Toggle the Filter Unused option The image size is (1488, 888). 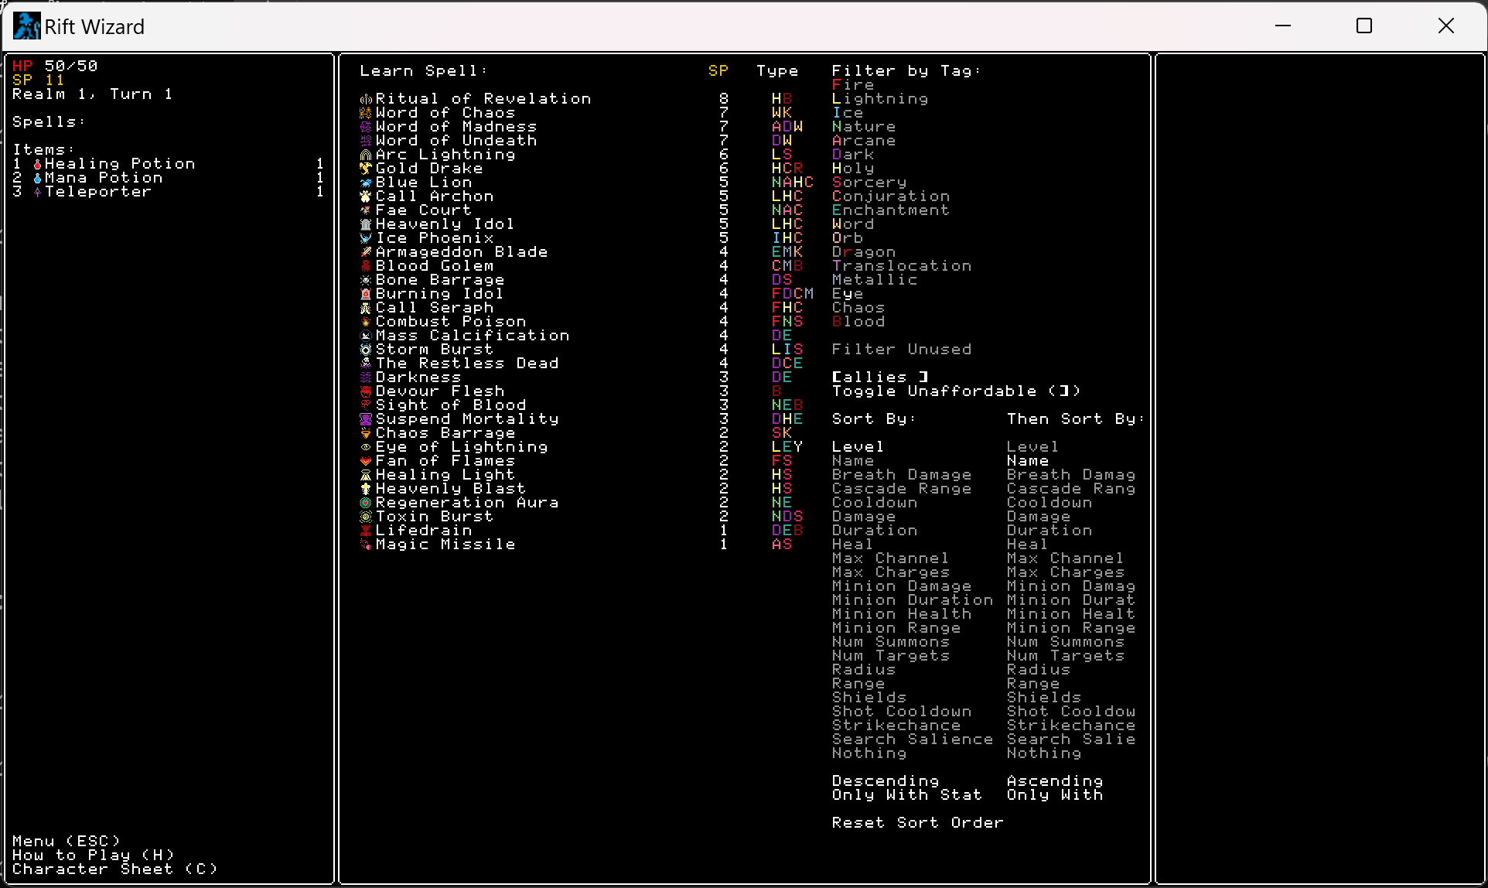click(x=901, y=350)
